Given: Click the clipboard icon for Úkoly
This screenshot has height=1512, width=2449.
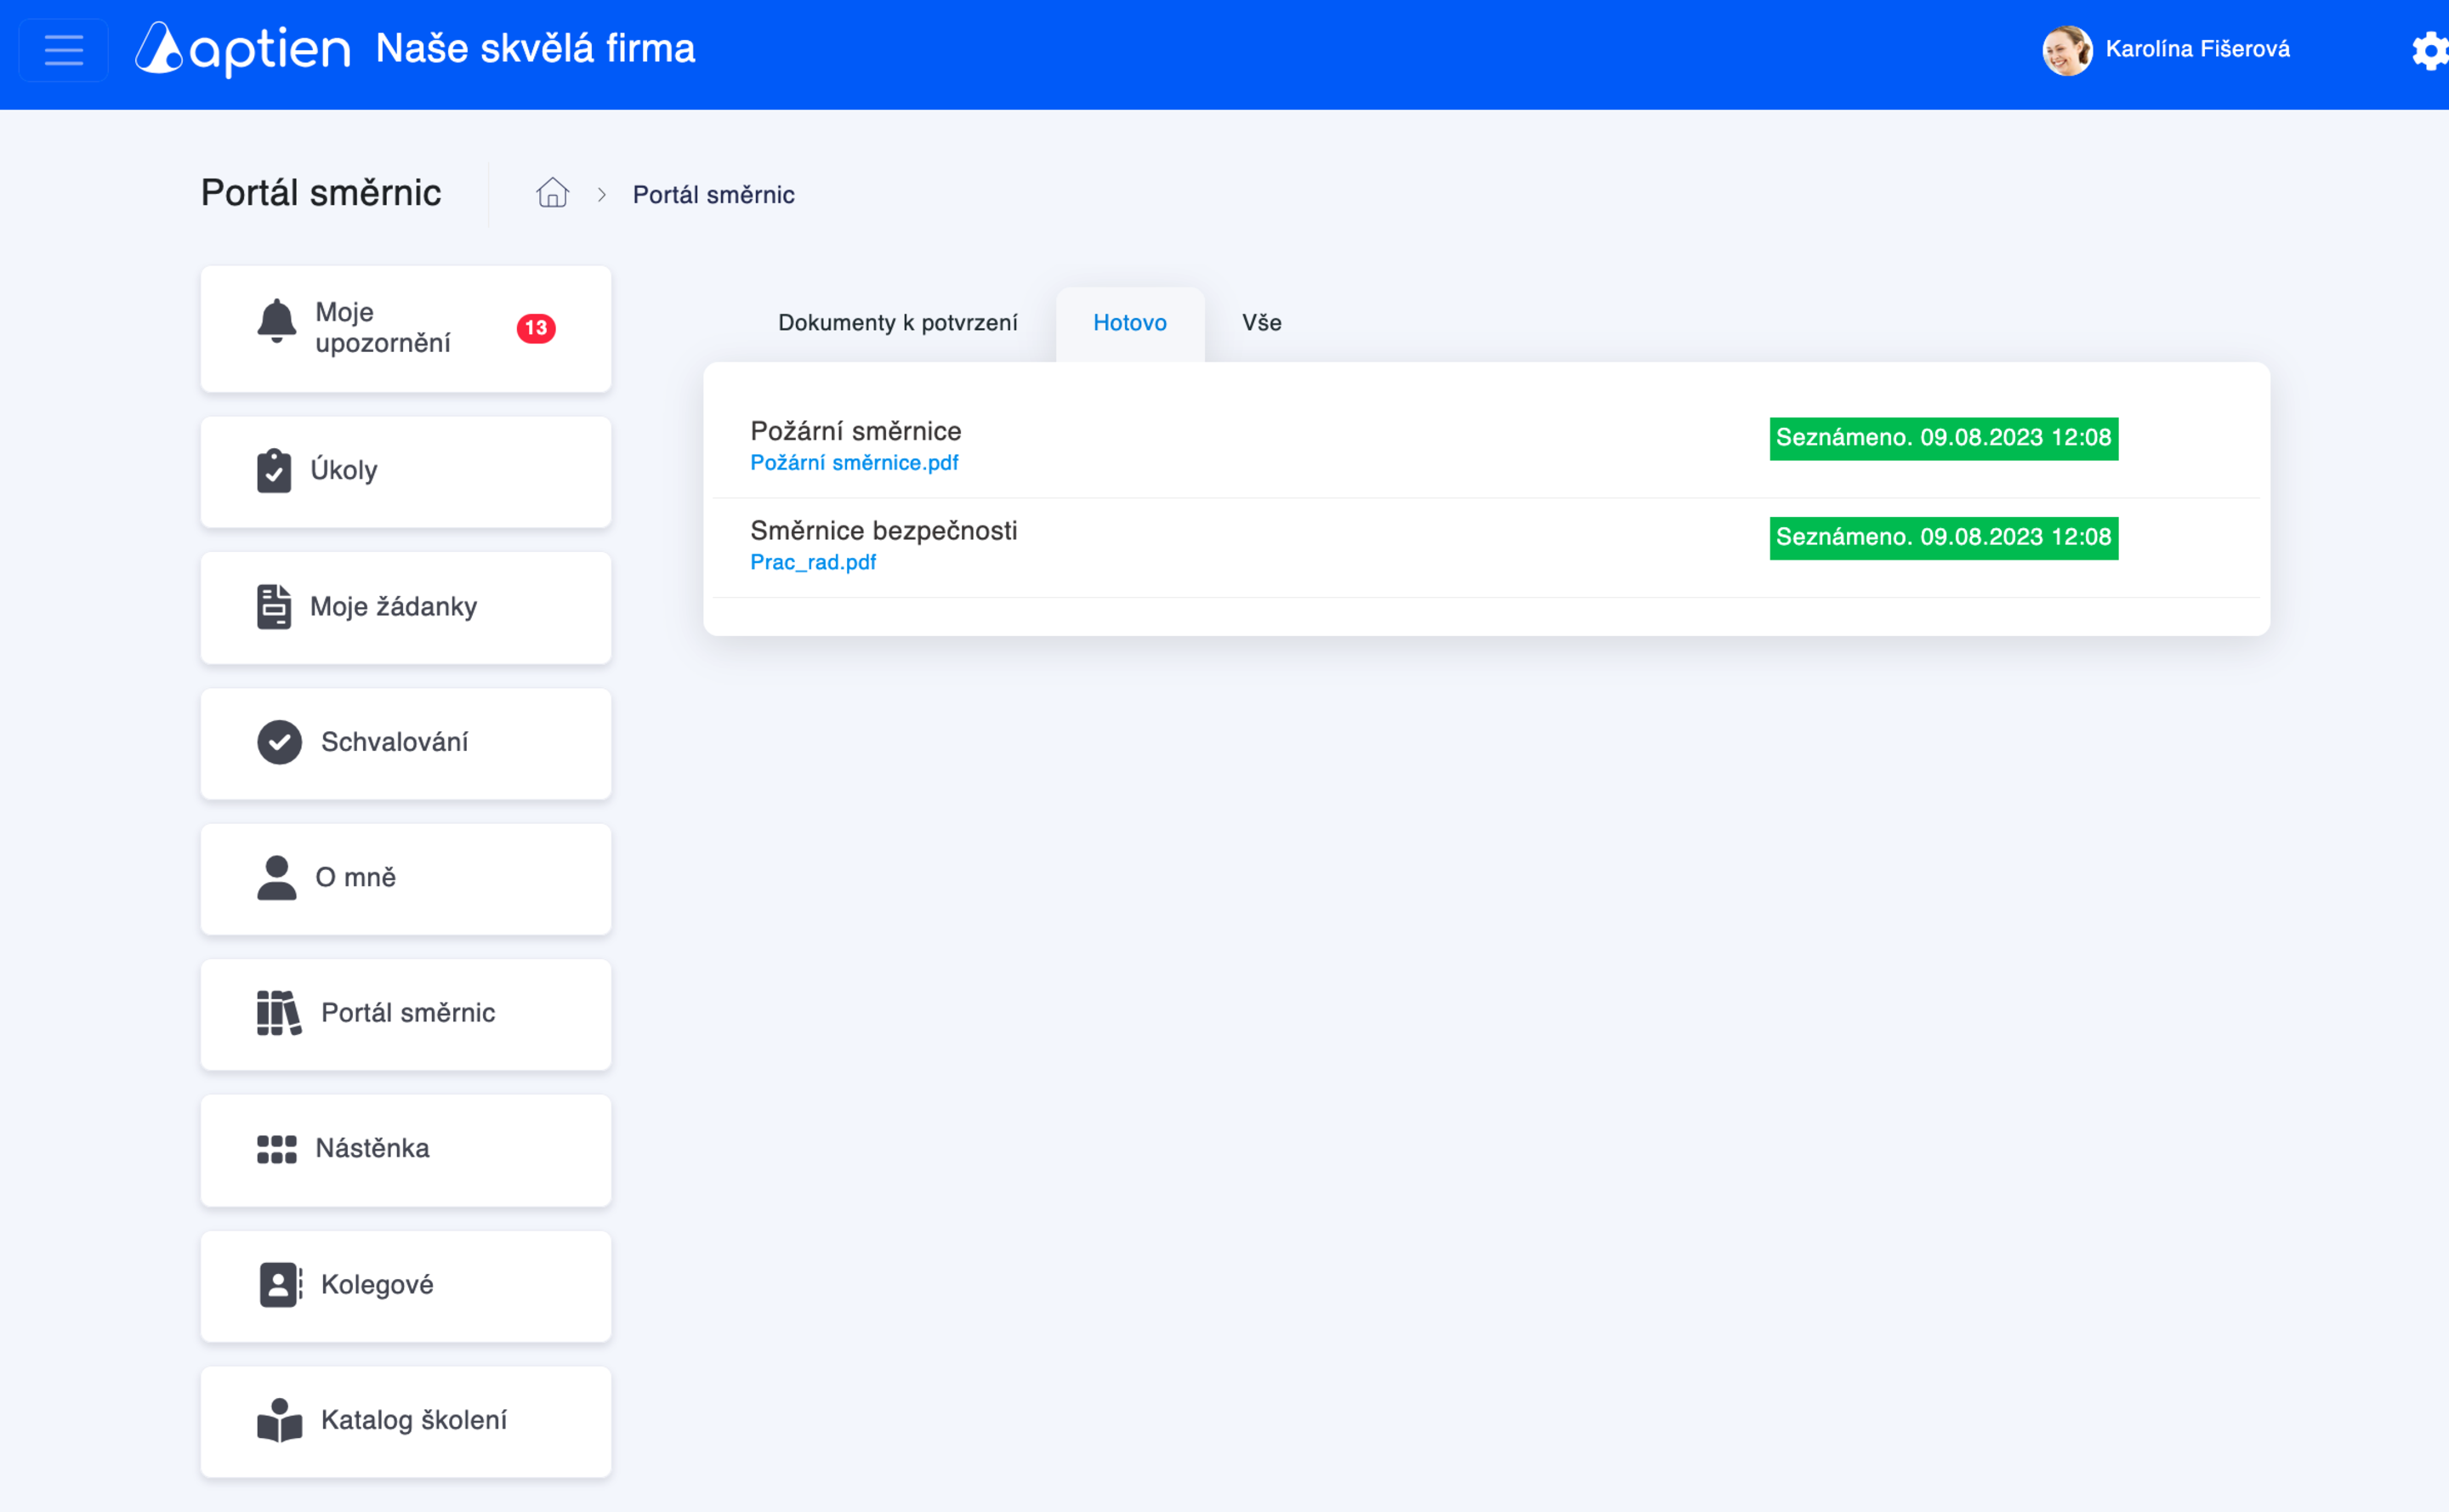Looking at the screenshot, I should (x=273, y=471).
